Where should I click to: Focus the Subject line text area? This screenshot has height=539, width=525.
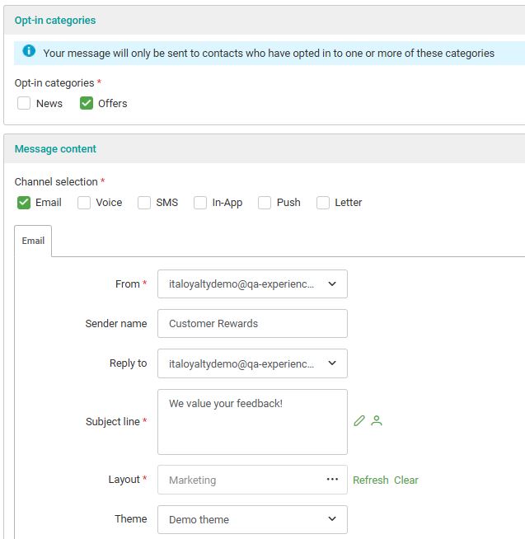click(252, 422)
